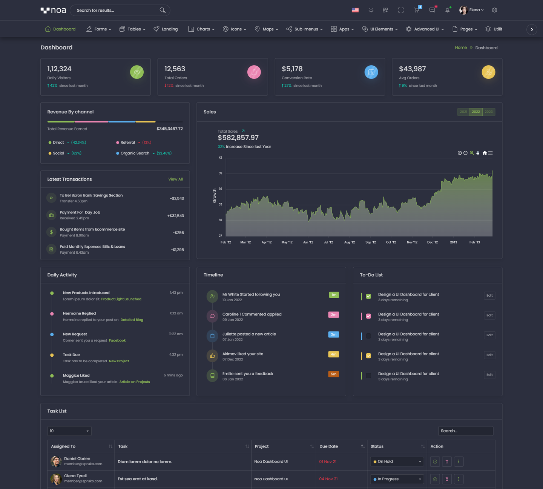Open the rows-per-page dropdown showing 10
This screenshot has width=543, height=489.
[x=69, y=431]
